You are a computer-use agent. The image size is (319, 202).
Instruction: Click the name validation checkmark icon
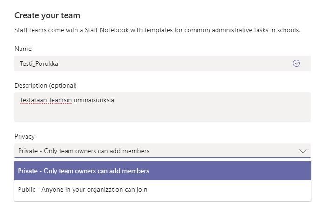[296, 63]
